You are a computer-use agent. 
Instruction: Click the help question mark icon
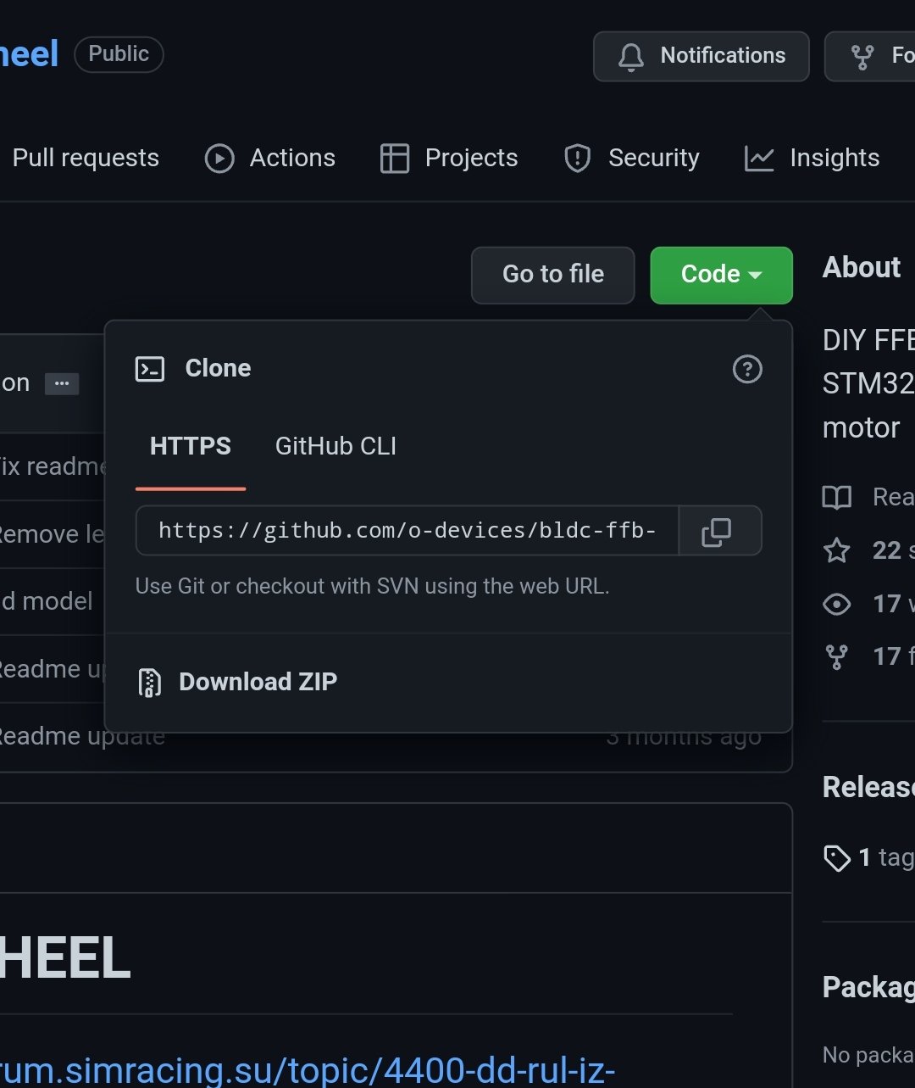pyautogui.click(x=746, y=369)
